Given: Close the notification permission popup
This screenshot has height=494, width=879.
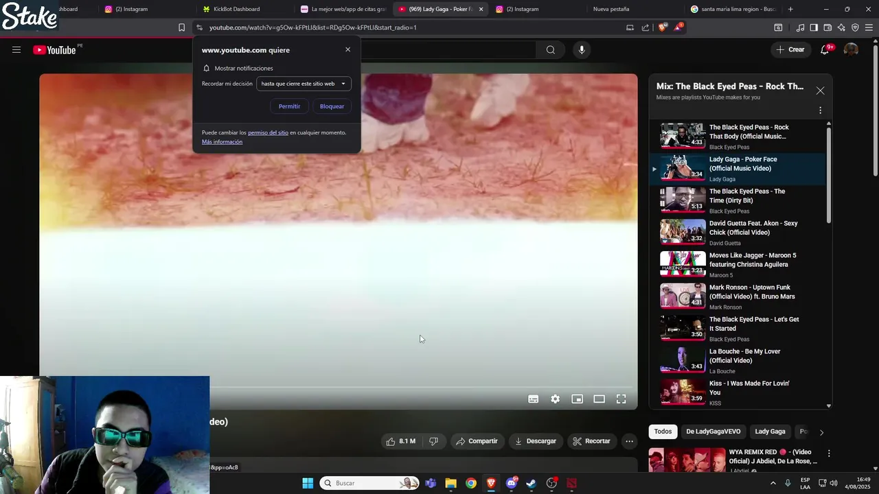Looking at the screenshot, I should point(347,49).
